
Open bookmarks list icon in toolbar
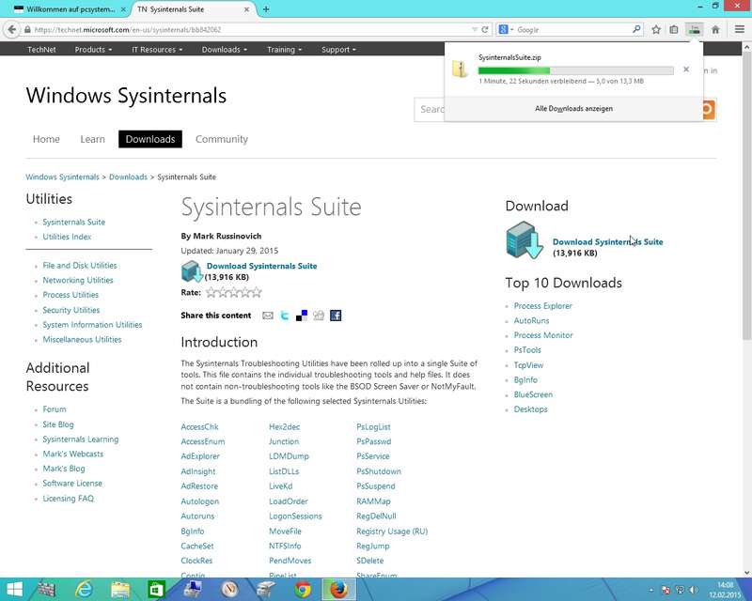coord(674,30)
